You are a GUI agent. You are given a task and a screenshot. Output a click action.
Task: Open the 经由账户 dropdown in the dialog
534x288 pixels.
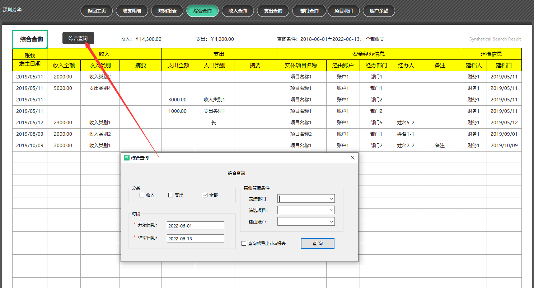[331, 222]
